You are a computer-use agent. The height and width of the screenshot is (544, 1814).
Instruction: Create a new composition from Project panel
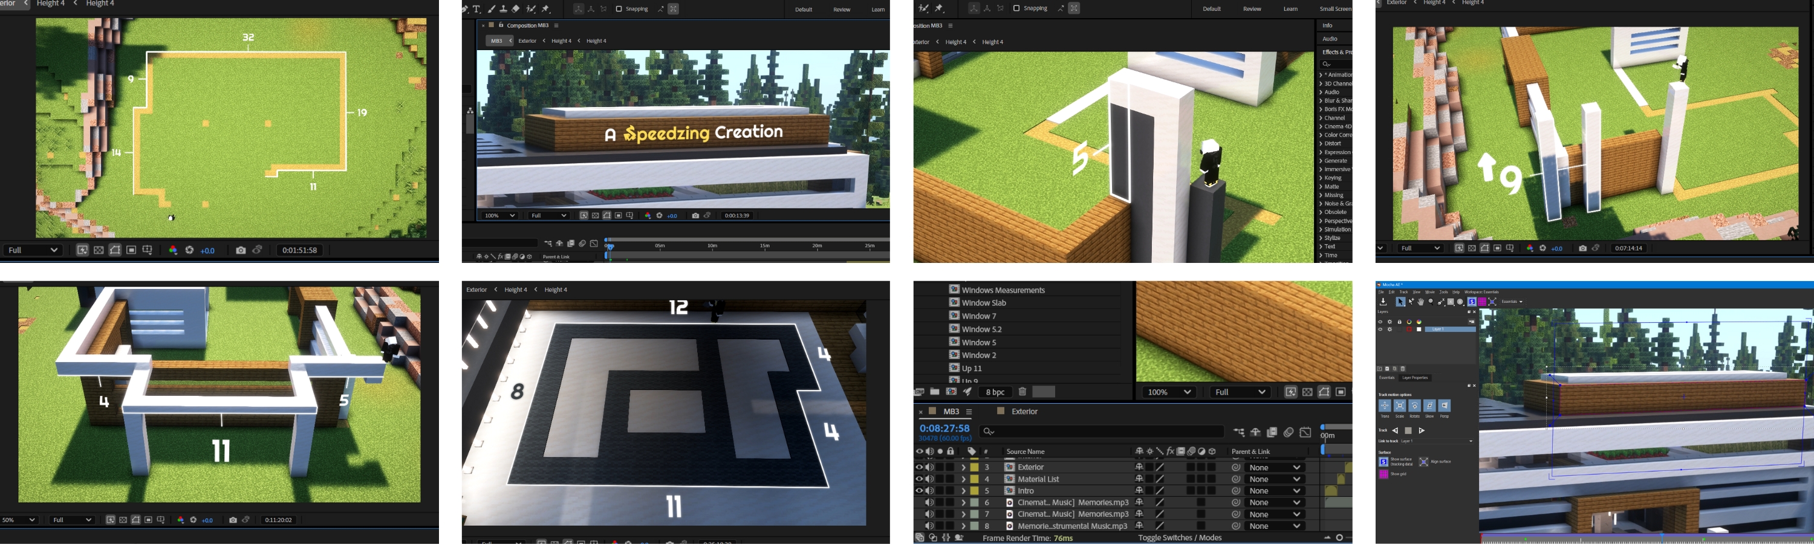951,392
